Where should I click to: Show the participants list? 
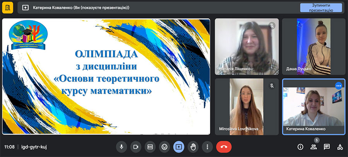tap(314, 147)
